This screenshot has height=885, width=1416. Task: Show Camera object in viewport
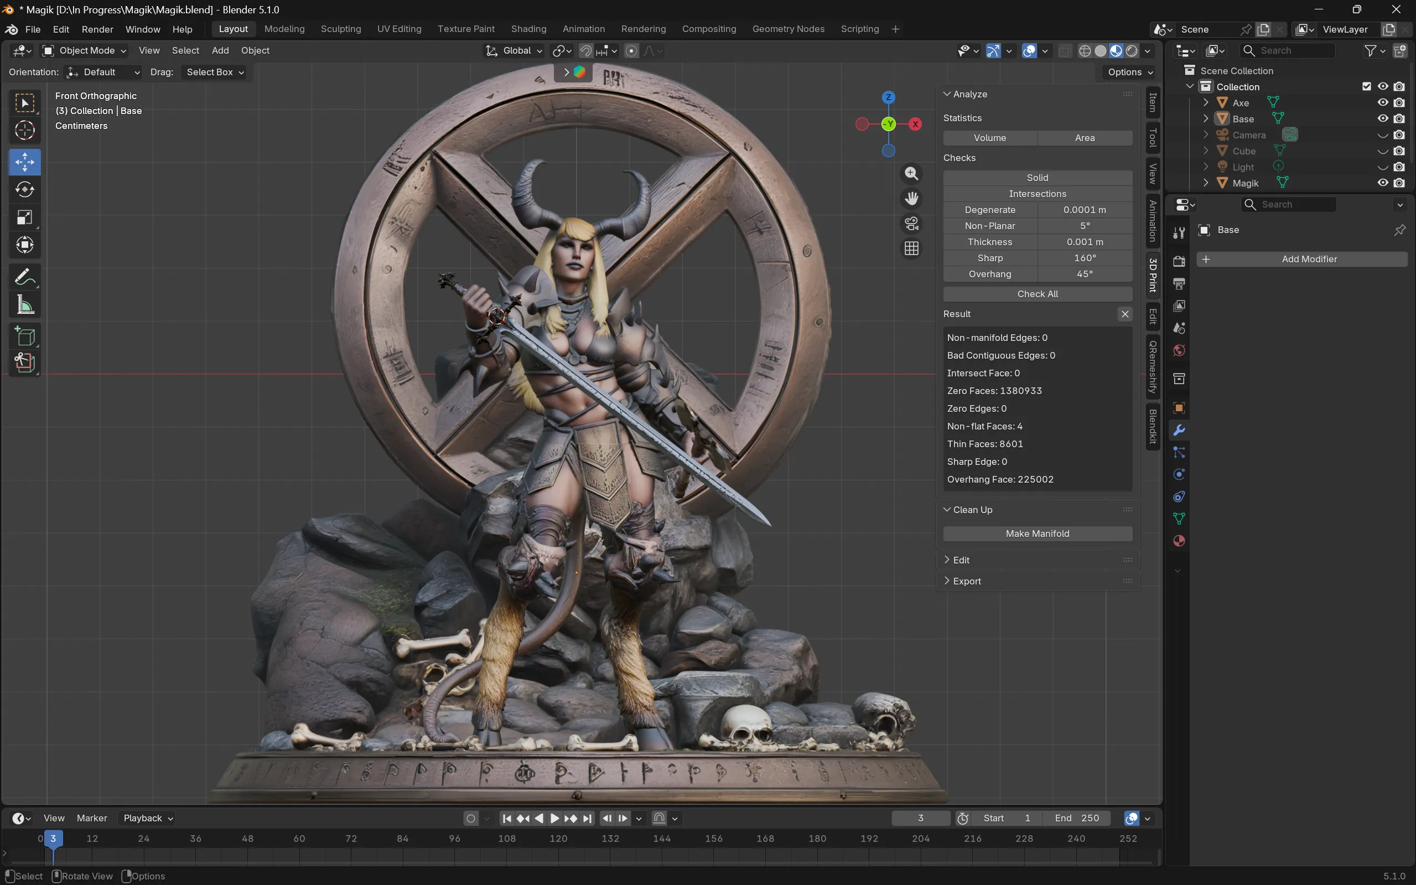(x=1383, y=134)
